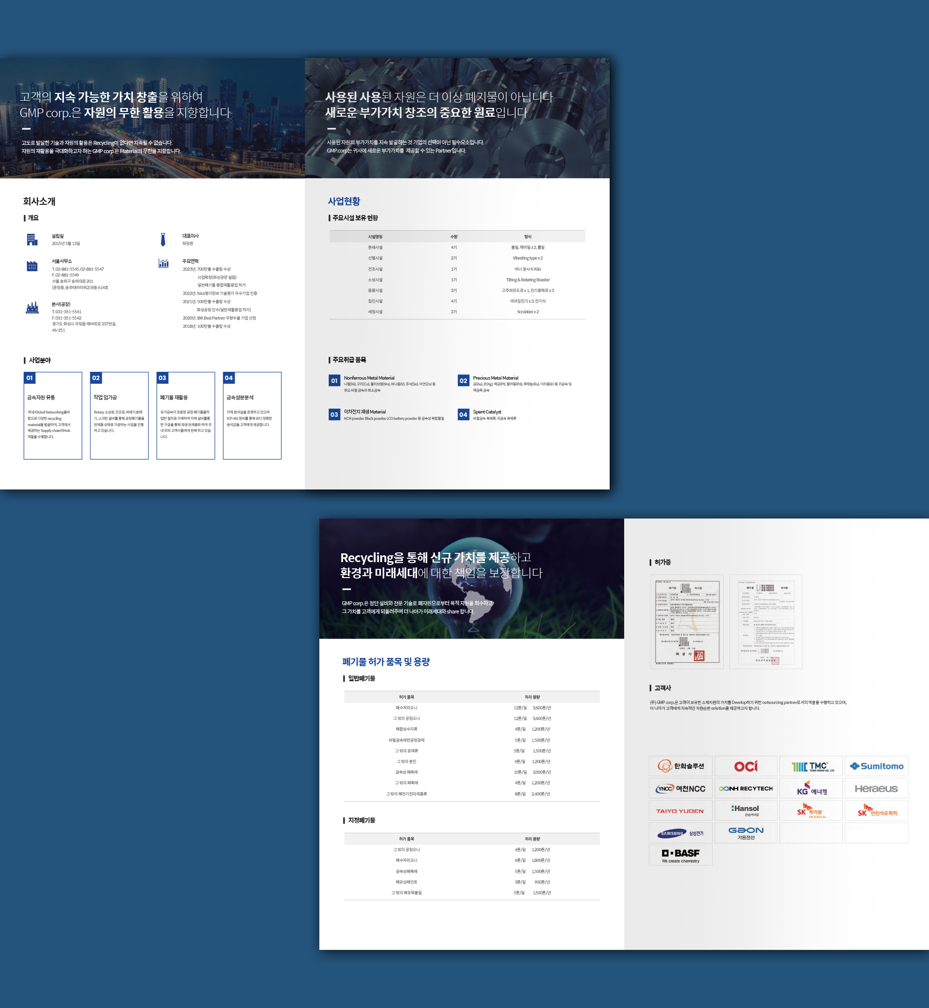The width and height of the screenshot is (929, 1008).
Task: Click the 02 Precious Metal Material number badge
Action: (x=463, y=381)
